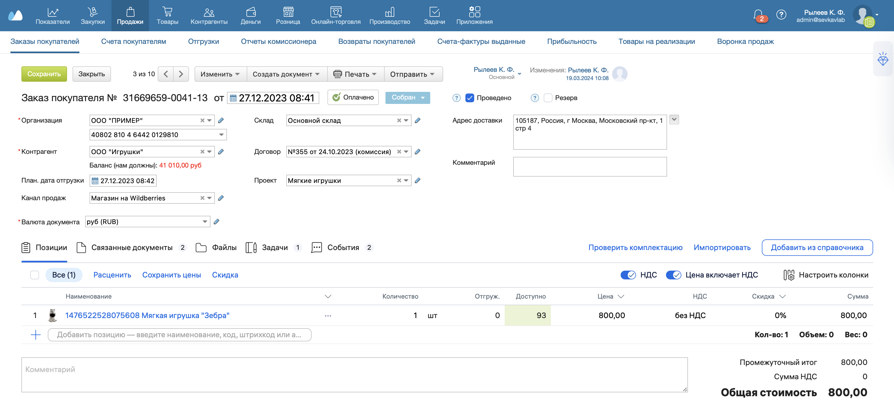Screen dimensions: 894x408
Task: Switch to Связанные документы tab
Action: click(x=132, y=248)
